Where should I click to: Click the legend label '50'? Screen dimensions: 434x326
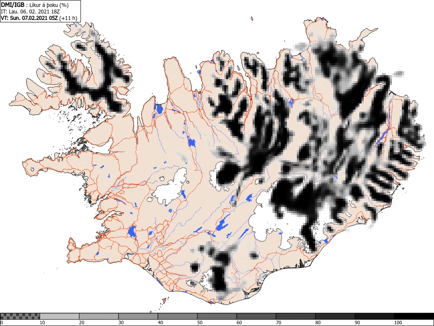pos(200,323)
